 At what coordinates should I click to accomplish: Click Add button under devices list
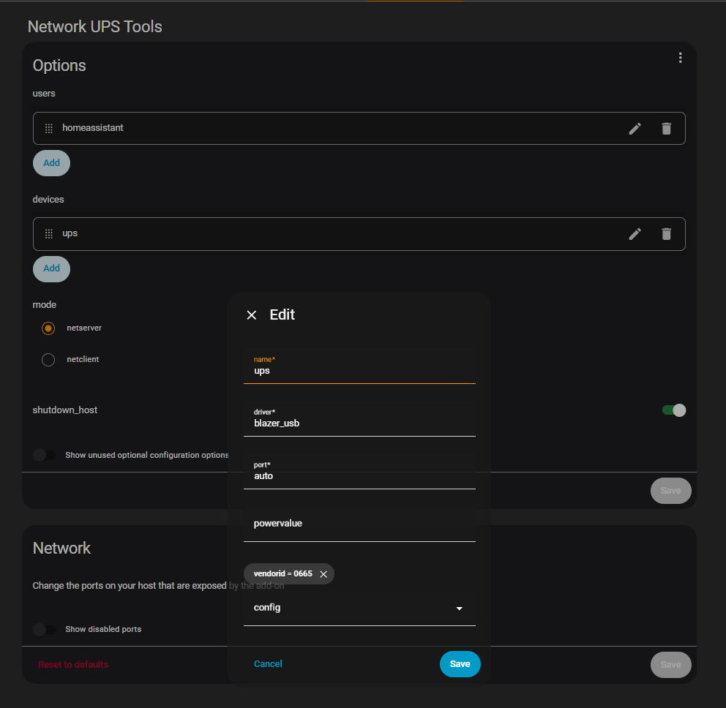click(51, 268)
